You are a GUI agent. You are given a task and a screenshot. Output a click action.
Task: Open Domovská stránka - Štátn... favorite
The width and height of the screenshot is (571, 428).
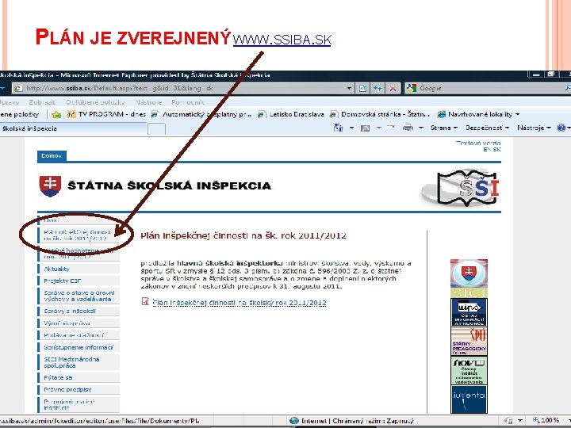(x=380, y=114)
